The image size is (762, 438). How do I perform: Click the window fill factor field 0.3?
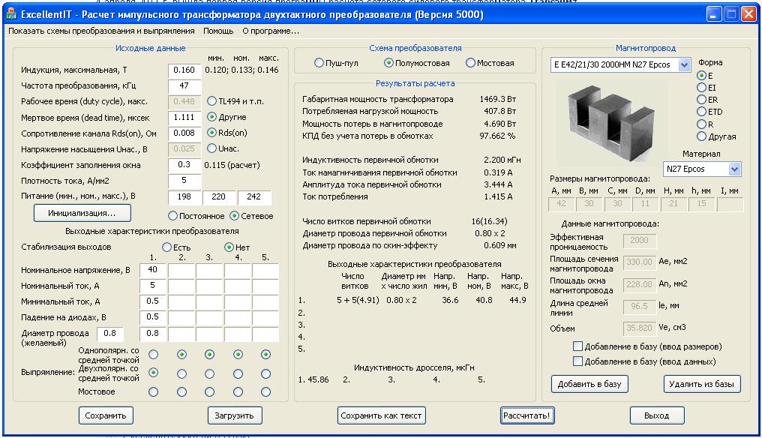tap(184, 164)
